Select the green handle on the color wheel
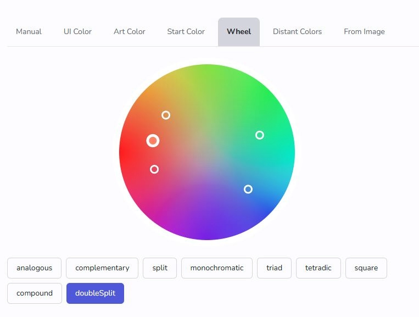419x317 pixels. [259, 135]
